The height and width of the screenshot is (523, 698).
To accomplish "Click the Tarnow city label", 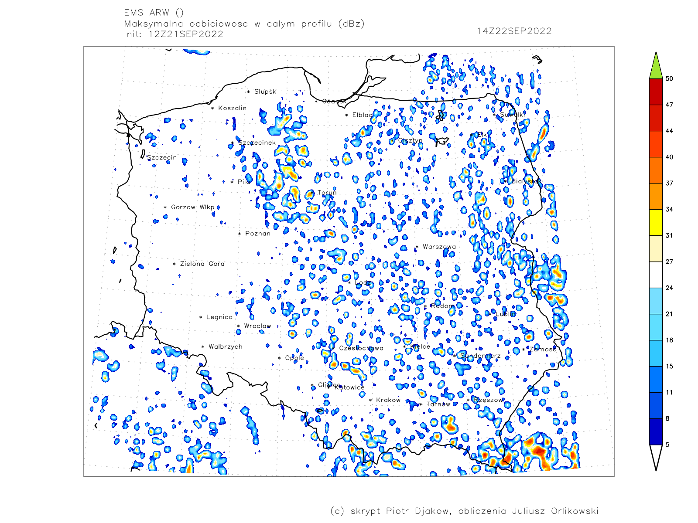I will [x=438, y=404].
